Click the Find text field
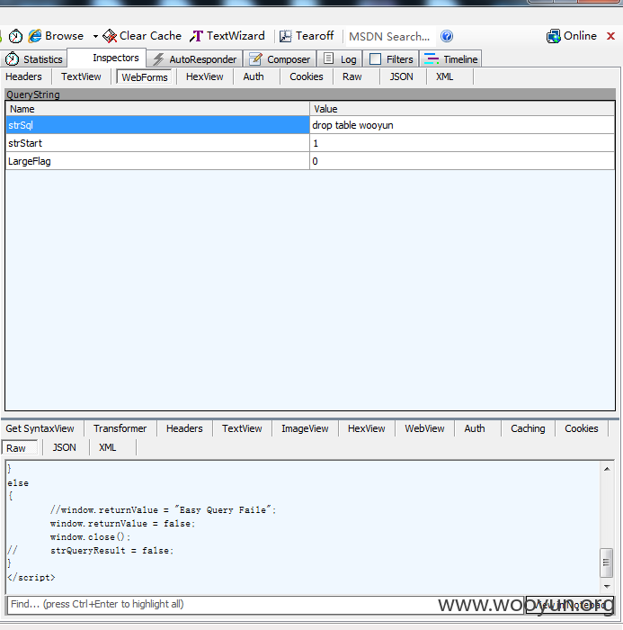The width and height of the screenshot is (623, 630). click(x=265, y=604)
